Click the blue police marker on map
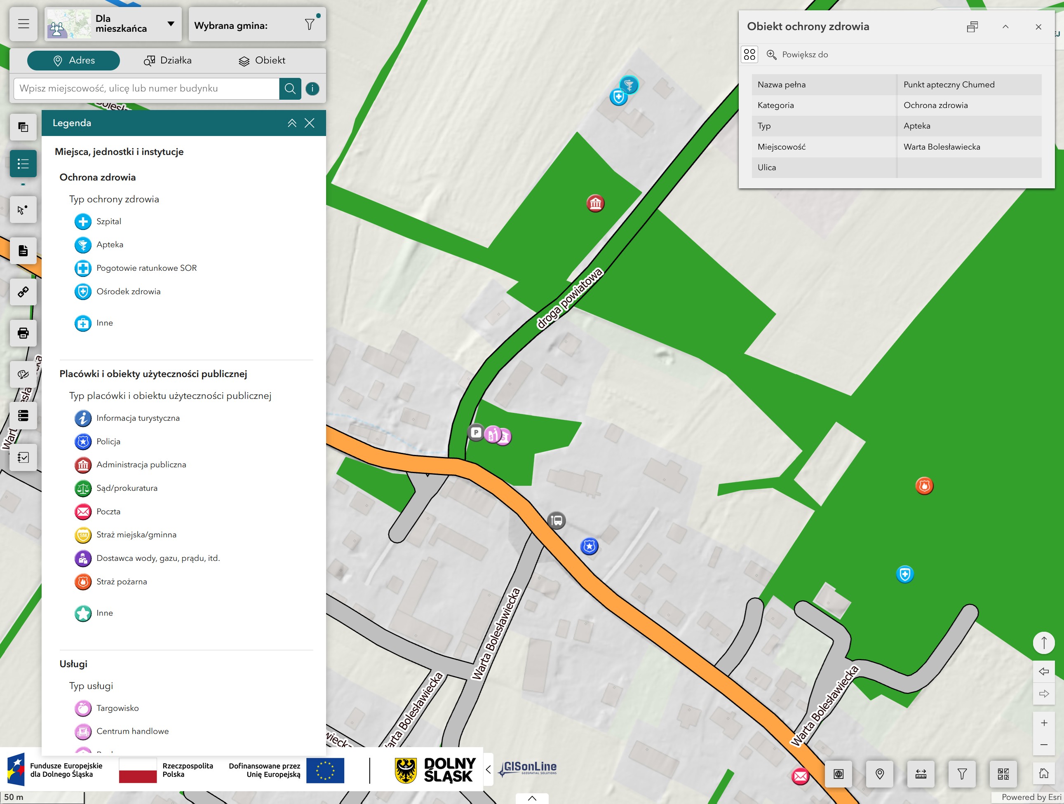Image resolution: width=1064 pixels, height=804 pixels. click(589, 546)
